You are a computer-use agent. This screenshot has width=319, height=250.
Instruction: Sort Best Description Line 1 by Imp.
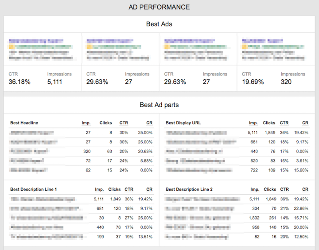coord(99,189)
